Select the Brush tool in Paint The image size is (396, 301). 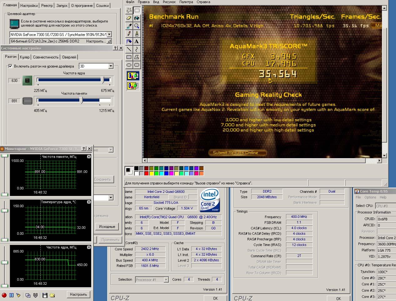point(137,33)
